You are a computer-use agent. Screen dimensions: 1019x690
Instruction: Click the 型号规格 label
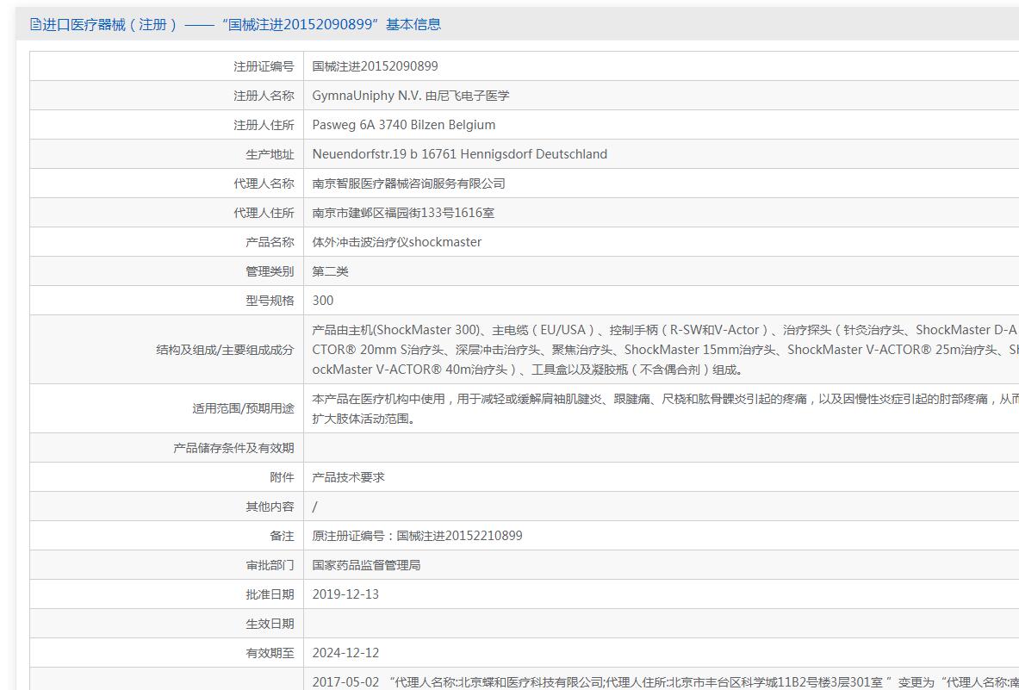[270, 300]
